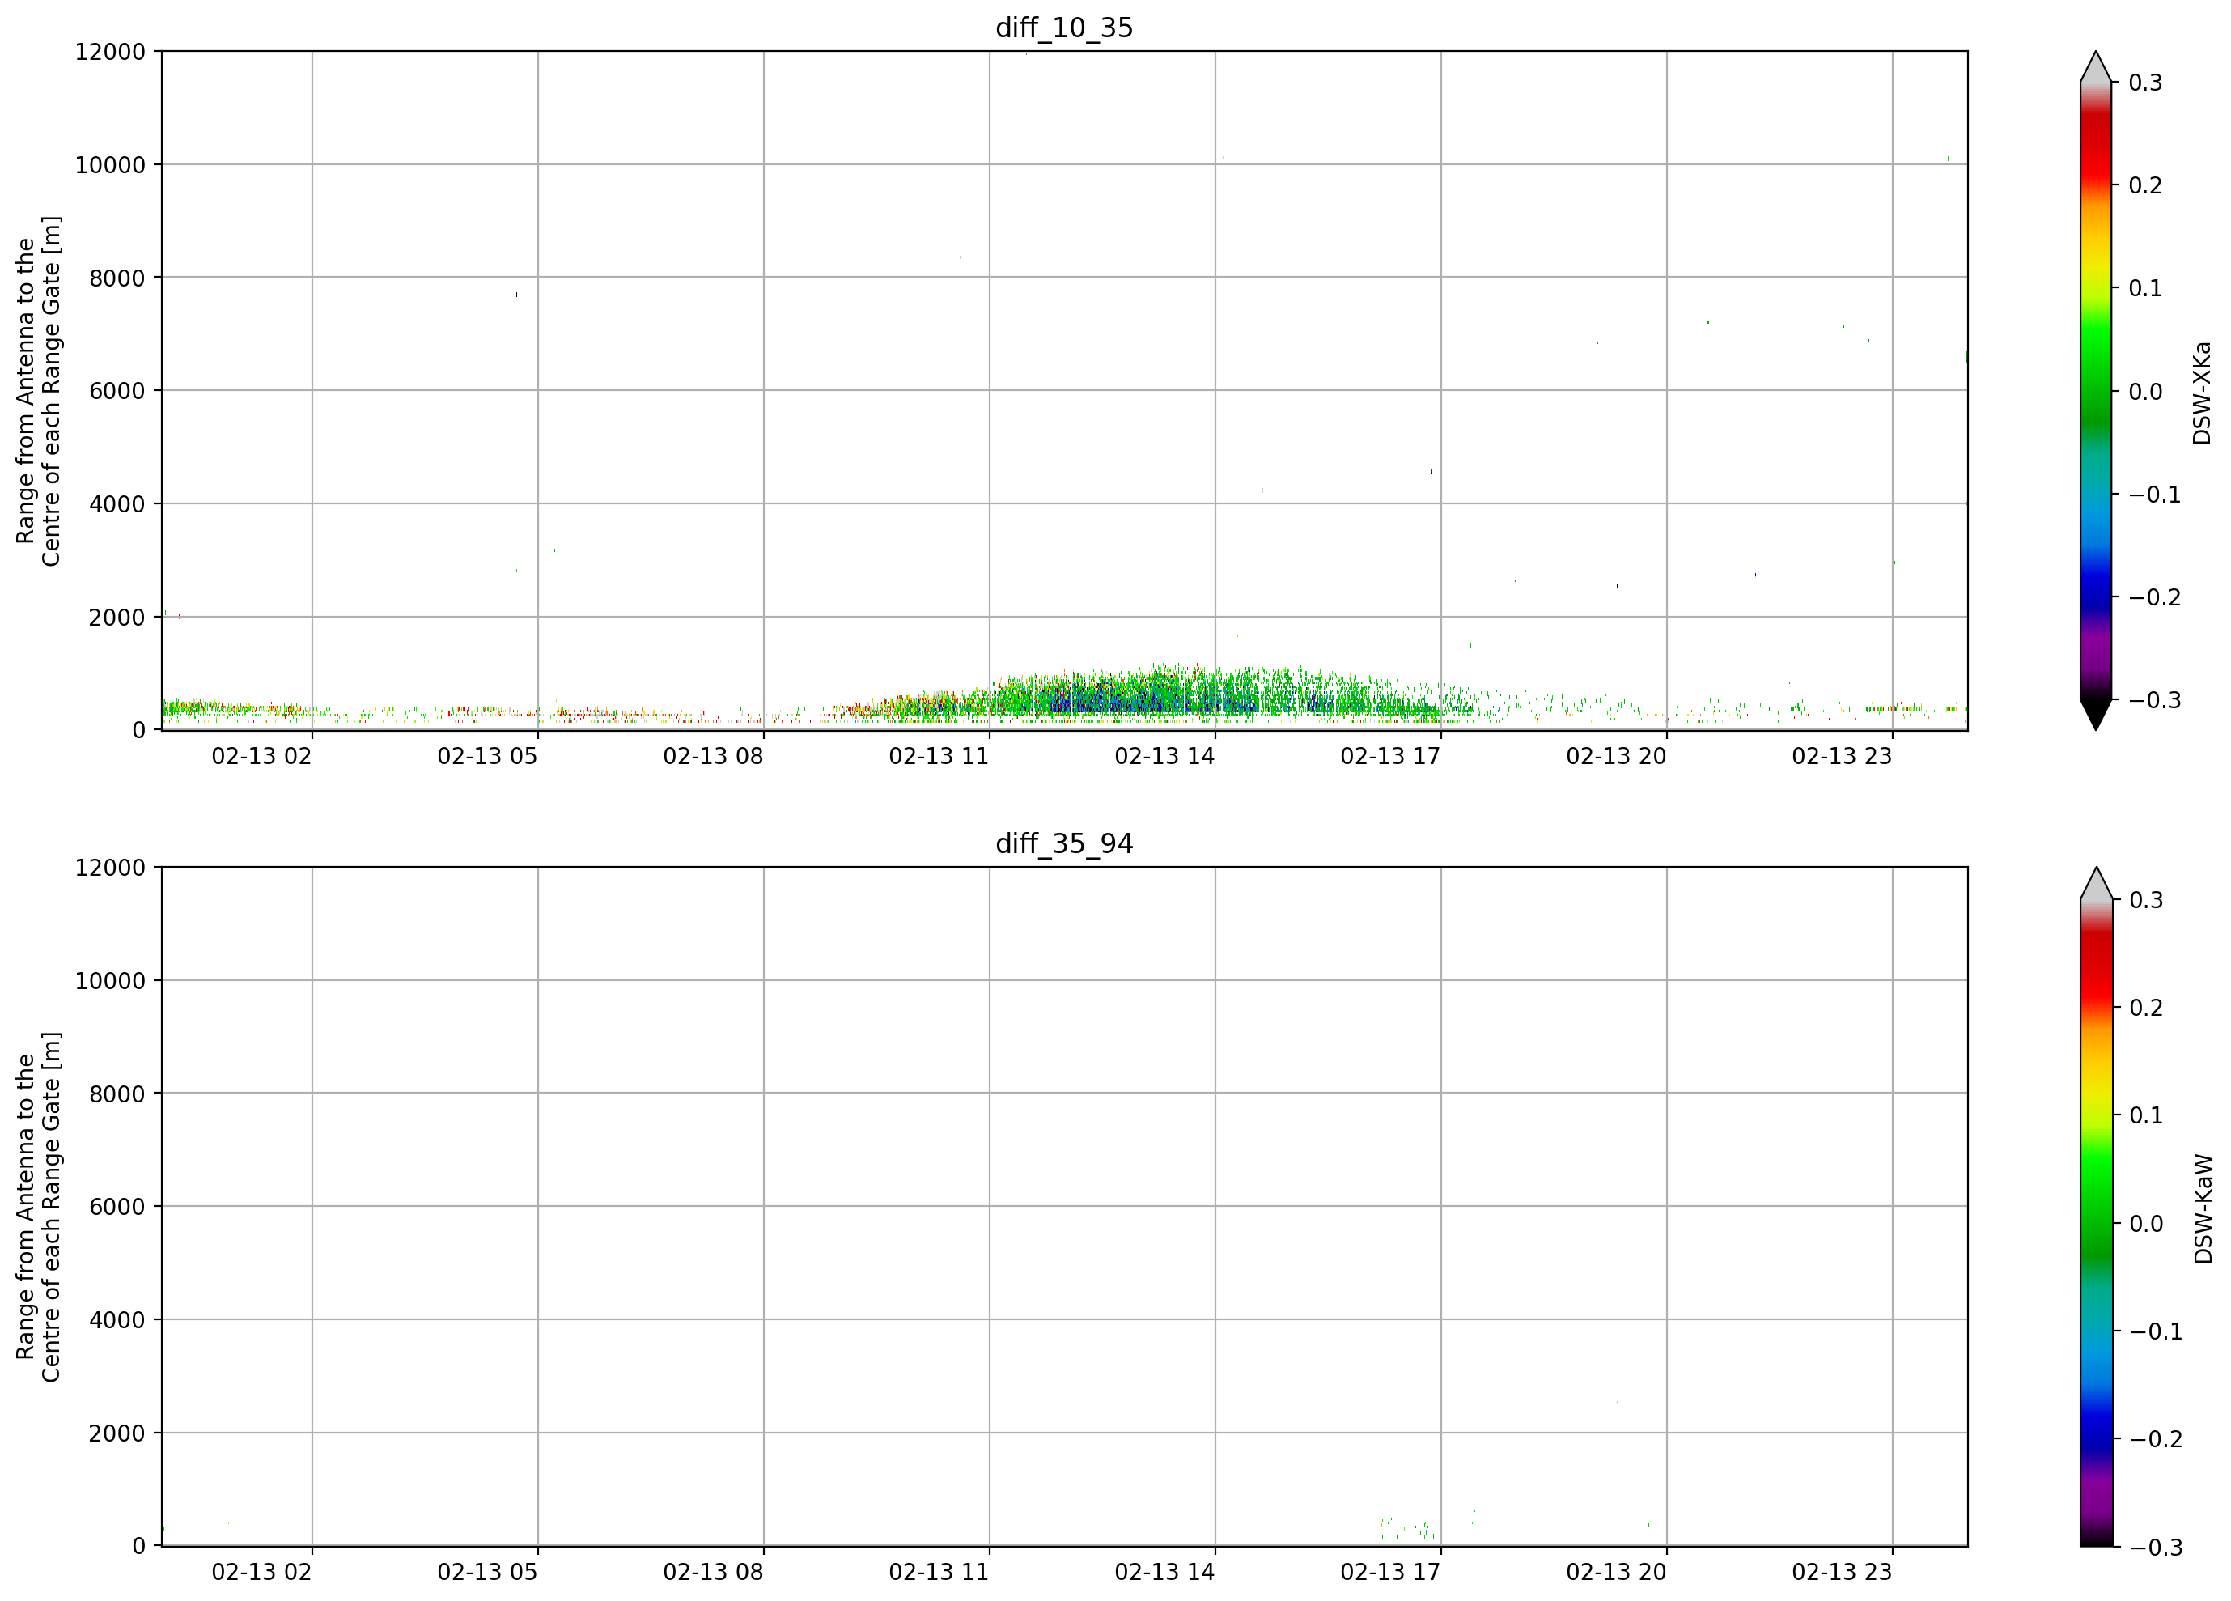Image resolution: width=2231 pixels, height=1601 pixels.
Task: Click the diff_35_94 plot title
Action: click(x=1064, y=843)
